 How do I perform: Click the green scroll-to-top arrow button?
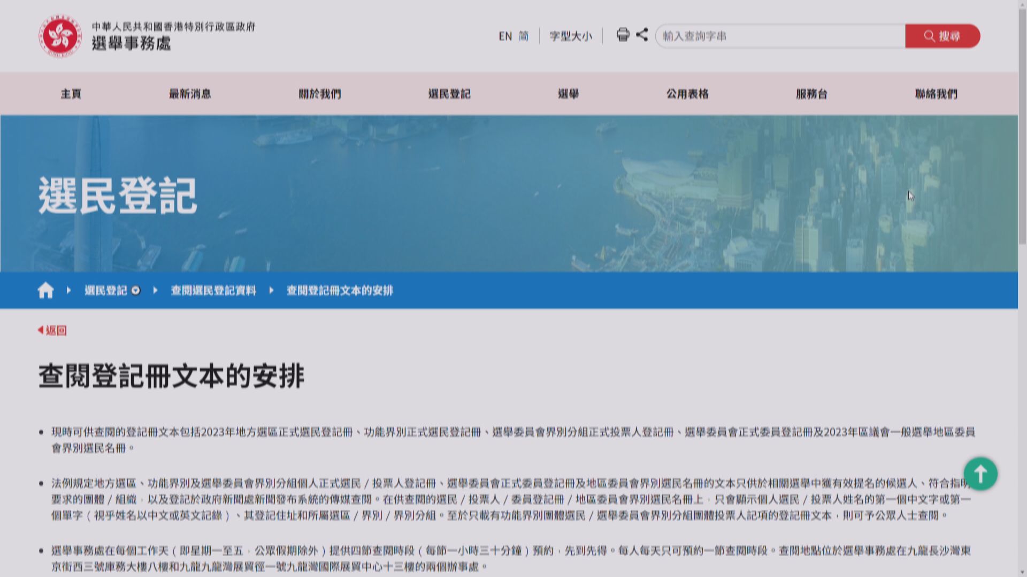pyautogui.click(x=980, y=473)
